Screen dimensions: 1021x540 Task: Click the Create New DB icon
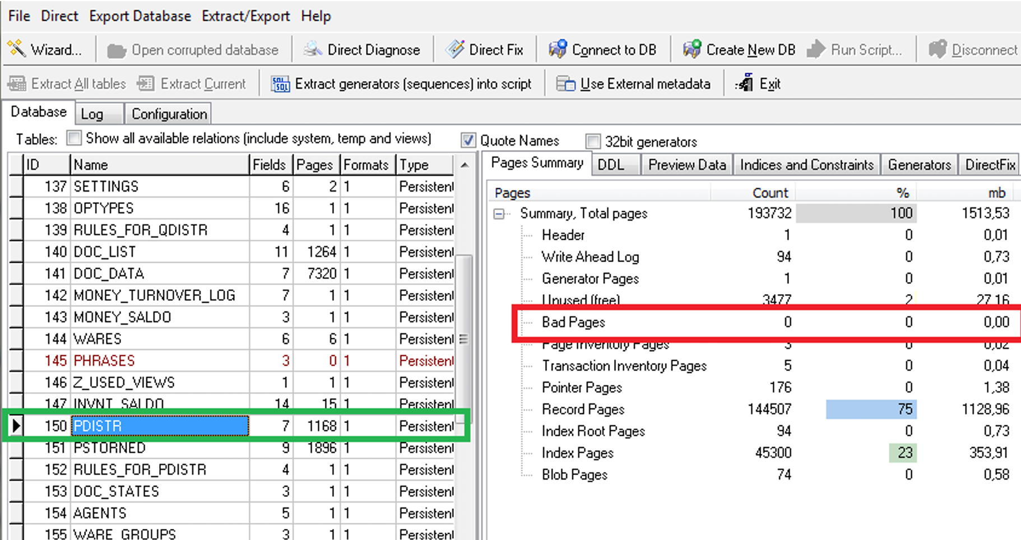(692, 49)
